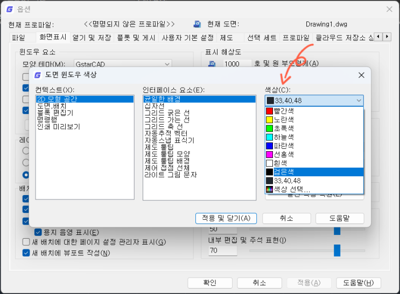Select 그리드 가는 선 element
The image size is (400, 294).
tap(199, 120)
